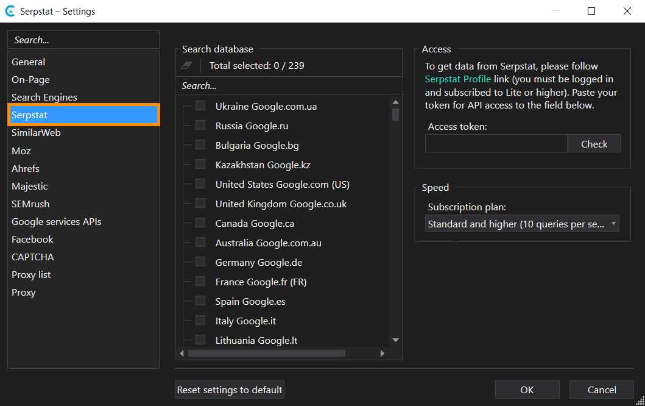Check the France Google.fr (FR) checkbox

point(200,281)
